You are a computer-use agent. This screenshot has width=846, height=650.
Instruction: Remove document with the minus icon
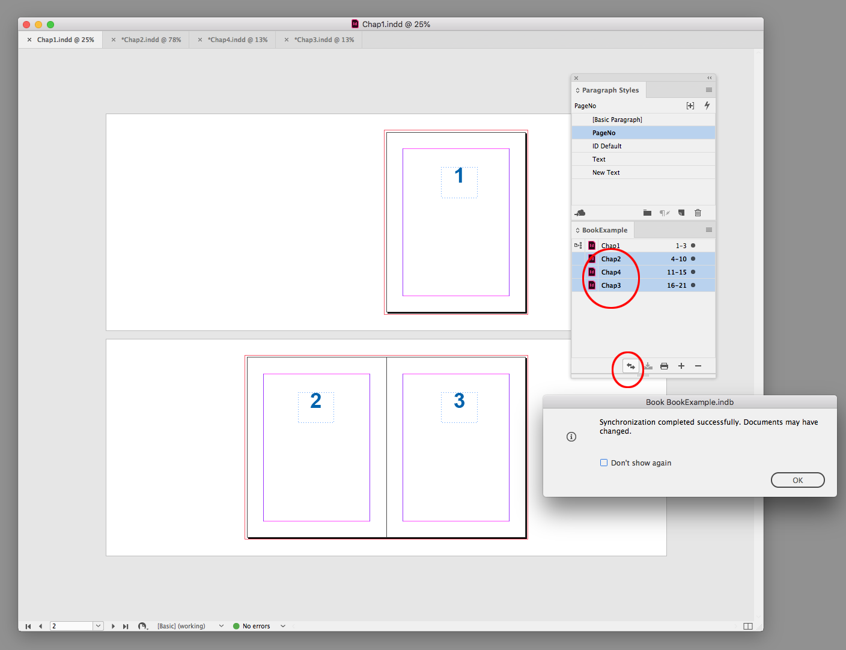[x=698, y=366]
